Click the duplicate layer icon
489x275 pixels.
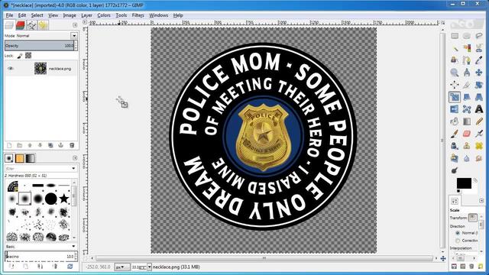pos(50,146)
